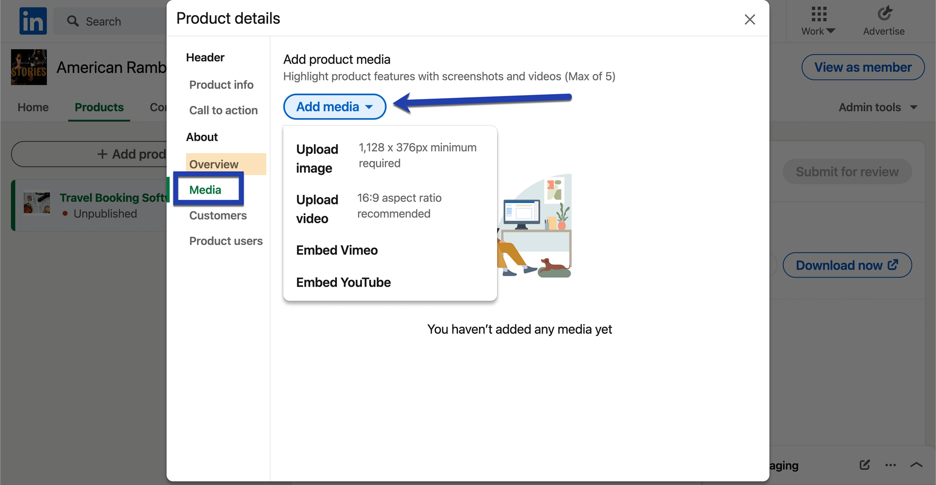Click the View as member button
The image size is (936, 485).
click(863, 67)
